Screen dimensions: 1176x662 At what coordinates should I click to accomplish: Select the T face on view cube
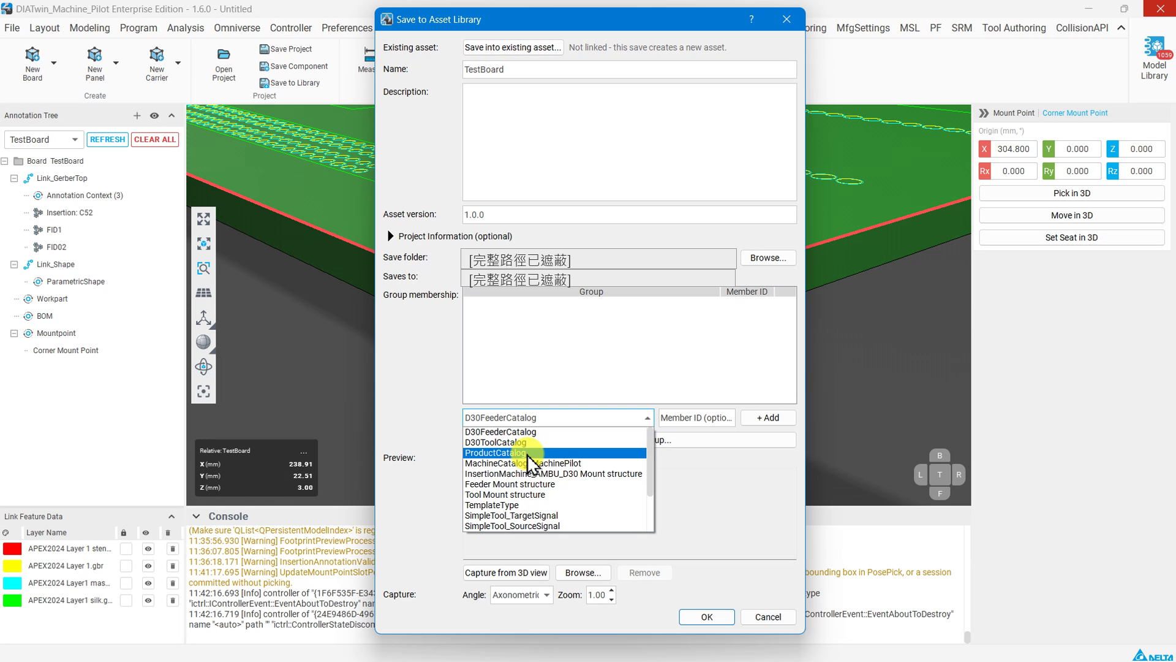tap(940, 474)
